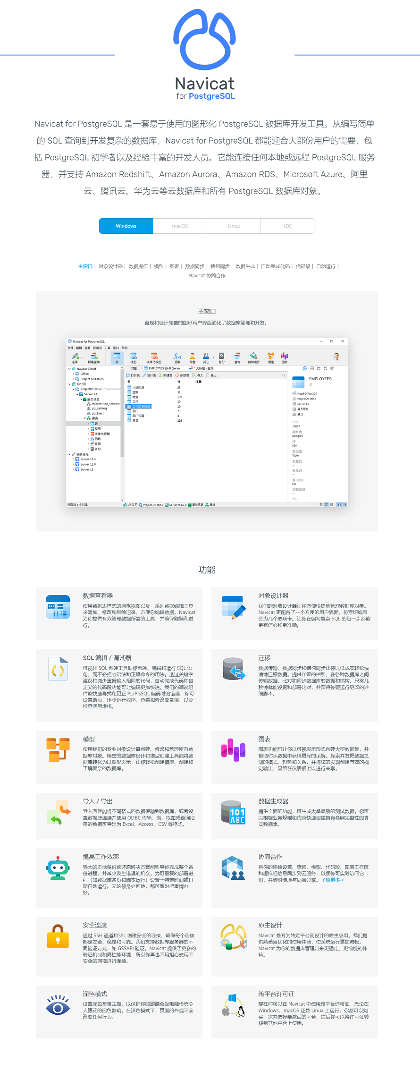Click the Navicat for PostgreSQL logo
420x1071 pixels.
[205, 55]
